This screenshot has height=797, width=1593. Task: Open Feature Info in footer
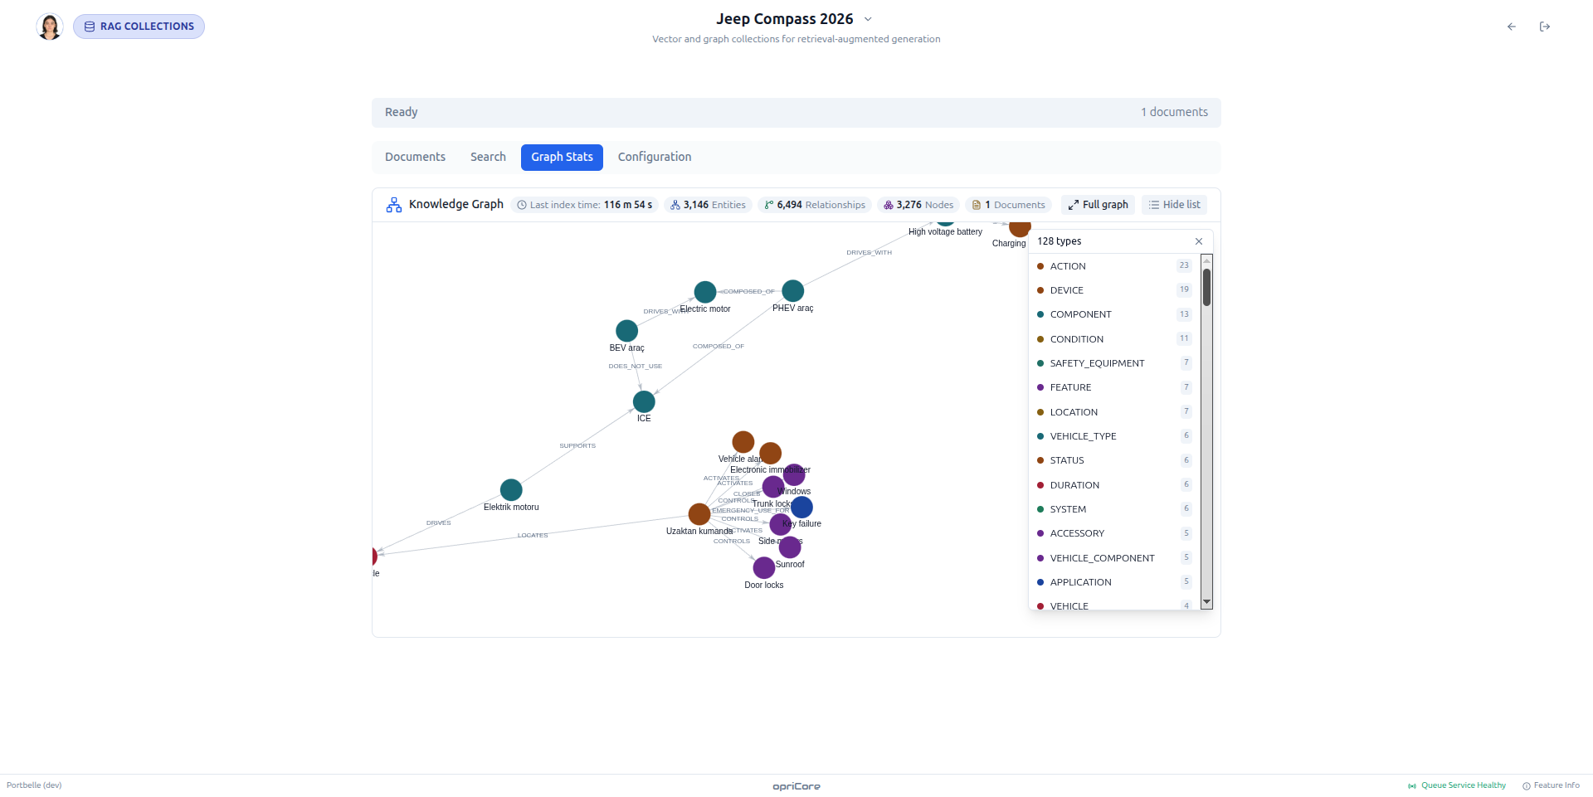pyautogui.click(x=1551, y=785)
